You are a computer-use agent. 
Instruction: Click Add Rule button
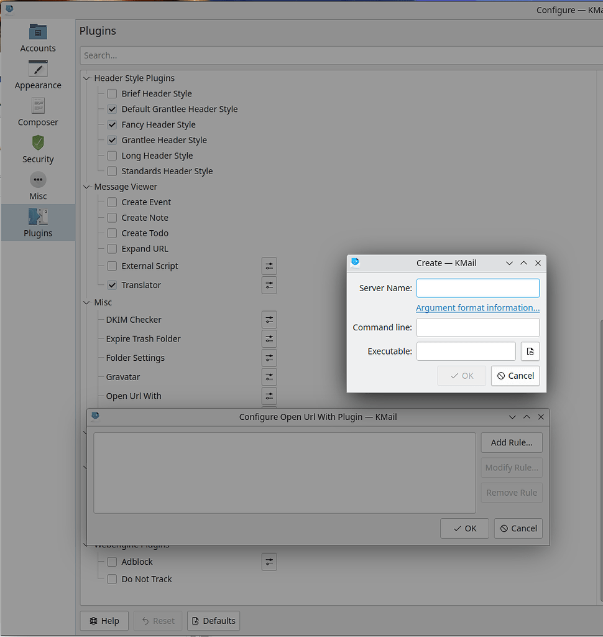coord(512,443)
